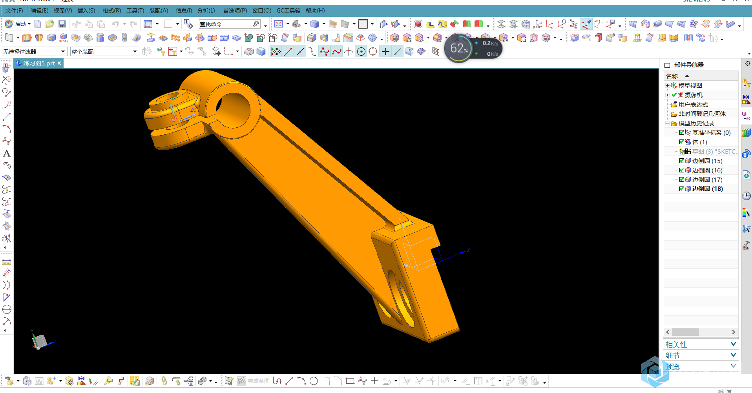Select the 非时间戳记几何体 tree item
The height and width of the screenshot is (393, 752).
pos(702,114)
